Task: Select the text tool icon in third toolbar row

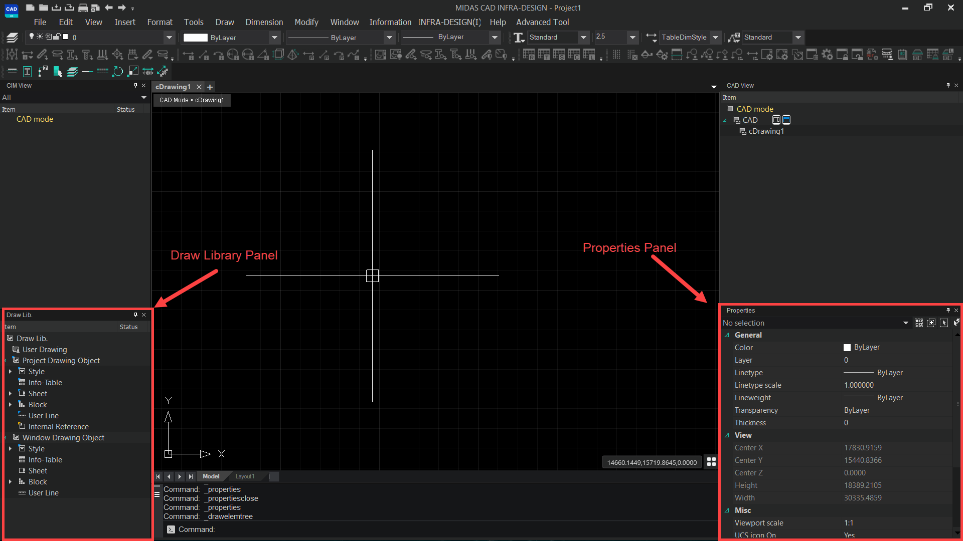Action: coord(27,72)
